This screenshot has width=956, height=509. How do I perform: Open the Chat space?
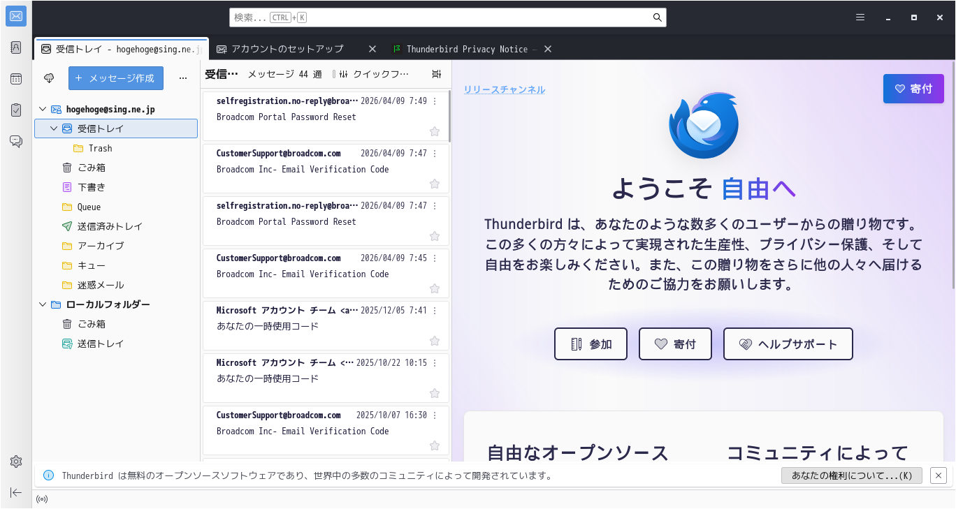click(x=16, y=141)
